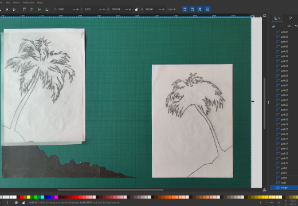Screen dimensions: 298x206
Task: Select path37 in the objects list
Action: pyautogui.click(x=284, y=61)
